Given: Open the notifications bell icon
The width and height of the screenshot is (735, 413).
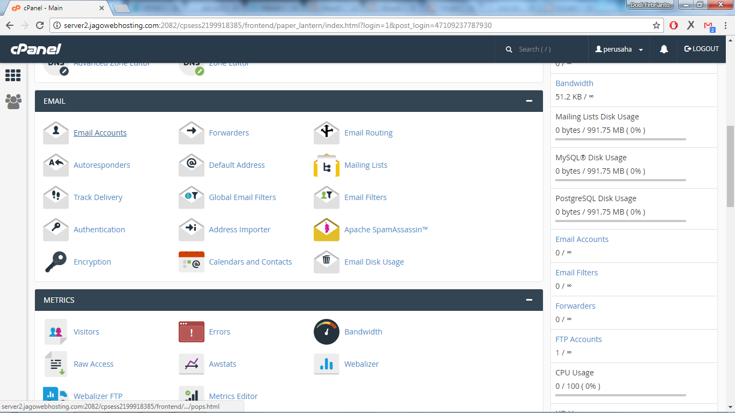Looking at the screenshot, I should (664, 49).
